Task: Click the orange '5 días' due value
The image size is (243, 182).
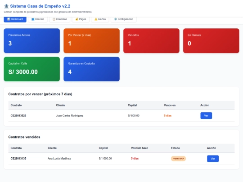Action: click(x=168, y=115)
